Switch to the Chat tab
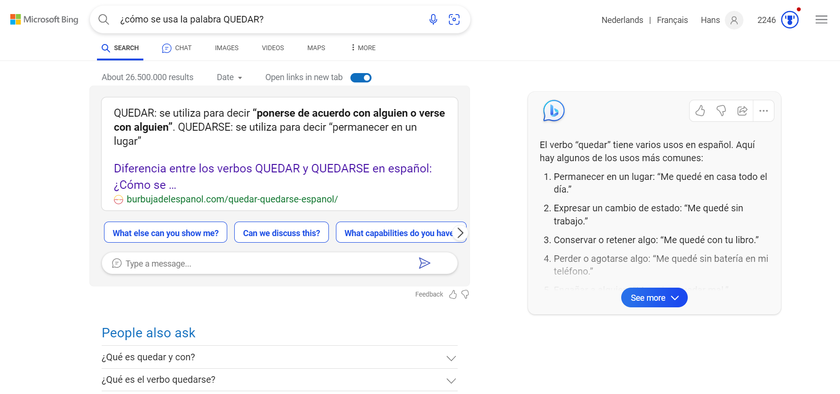840x394 pixels. pyautogui.click(x=177, y=48)
